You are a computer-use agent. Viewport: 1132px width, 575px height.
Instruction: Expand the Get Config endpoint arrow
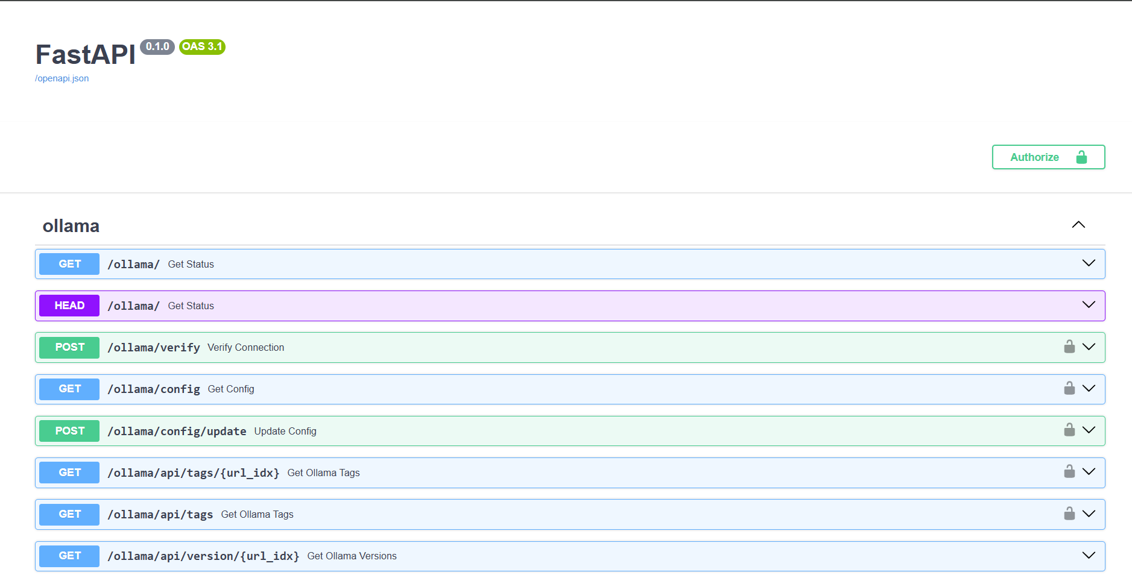(x=1088, y=388)
